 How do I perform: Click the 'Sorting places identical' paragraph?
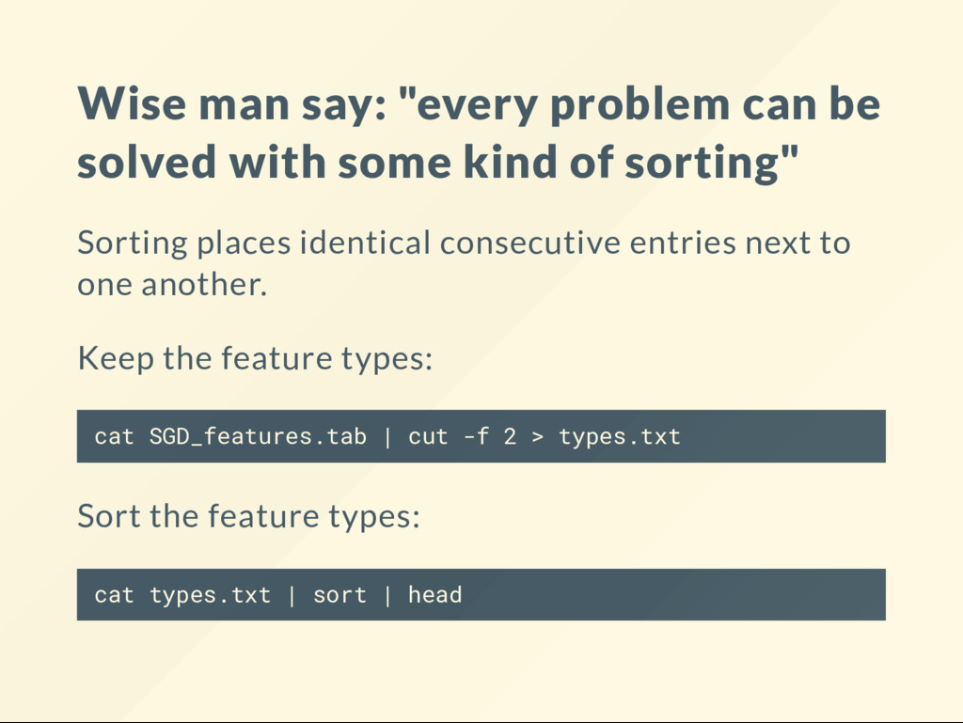click(x=464, y=263)
